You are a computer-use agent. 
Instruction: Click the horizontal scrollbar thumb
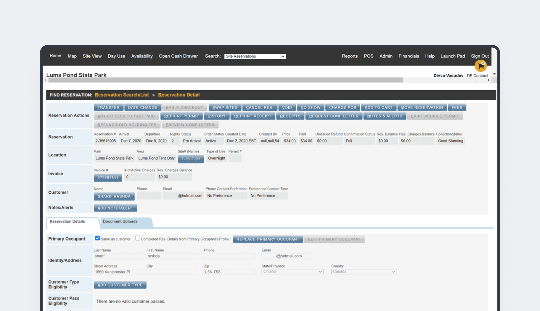click(x=226, y=80)
